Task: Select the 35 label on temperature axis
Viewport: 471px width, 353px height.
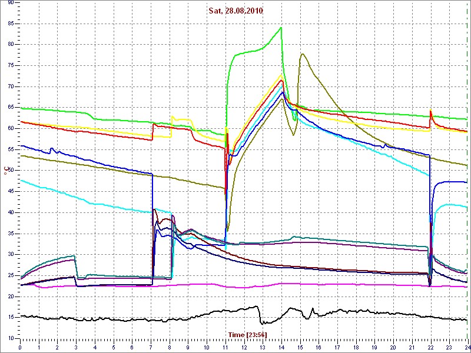Action: pyautogui.click(x=11, y=234)
